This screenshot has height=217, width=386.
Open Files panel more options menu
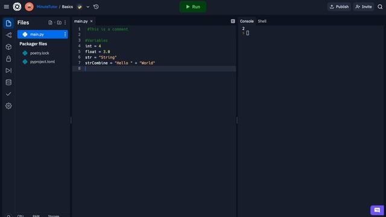pyautogui.click(x=65, y=23)
